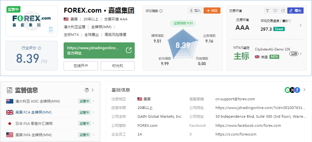The image size is (312, 142).
Task: Click the 时光机 button
Action: [118, 66]
